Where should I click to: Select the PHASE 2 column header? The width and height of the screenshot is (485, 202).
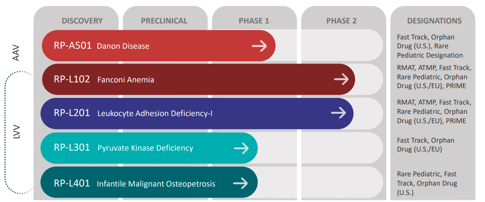point(341,21)
